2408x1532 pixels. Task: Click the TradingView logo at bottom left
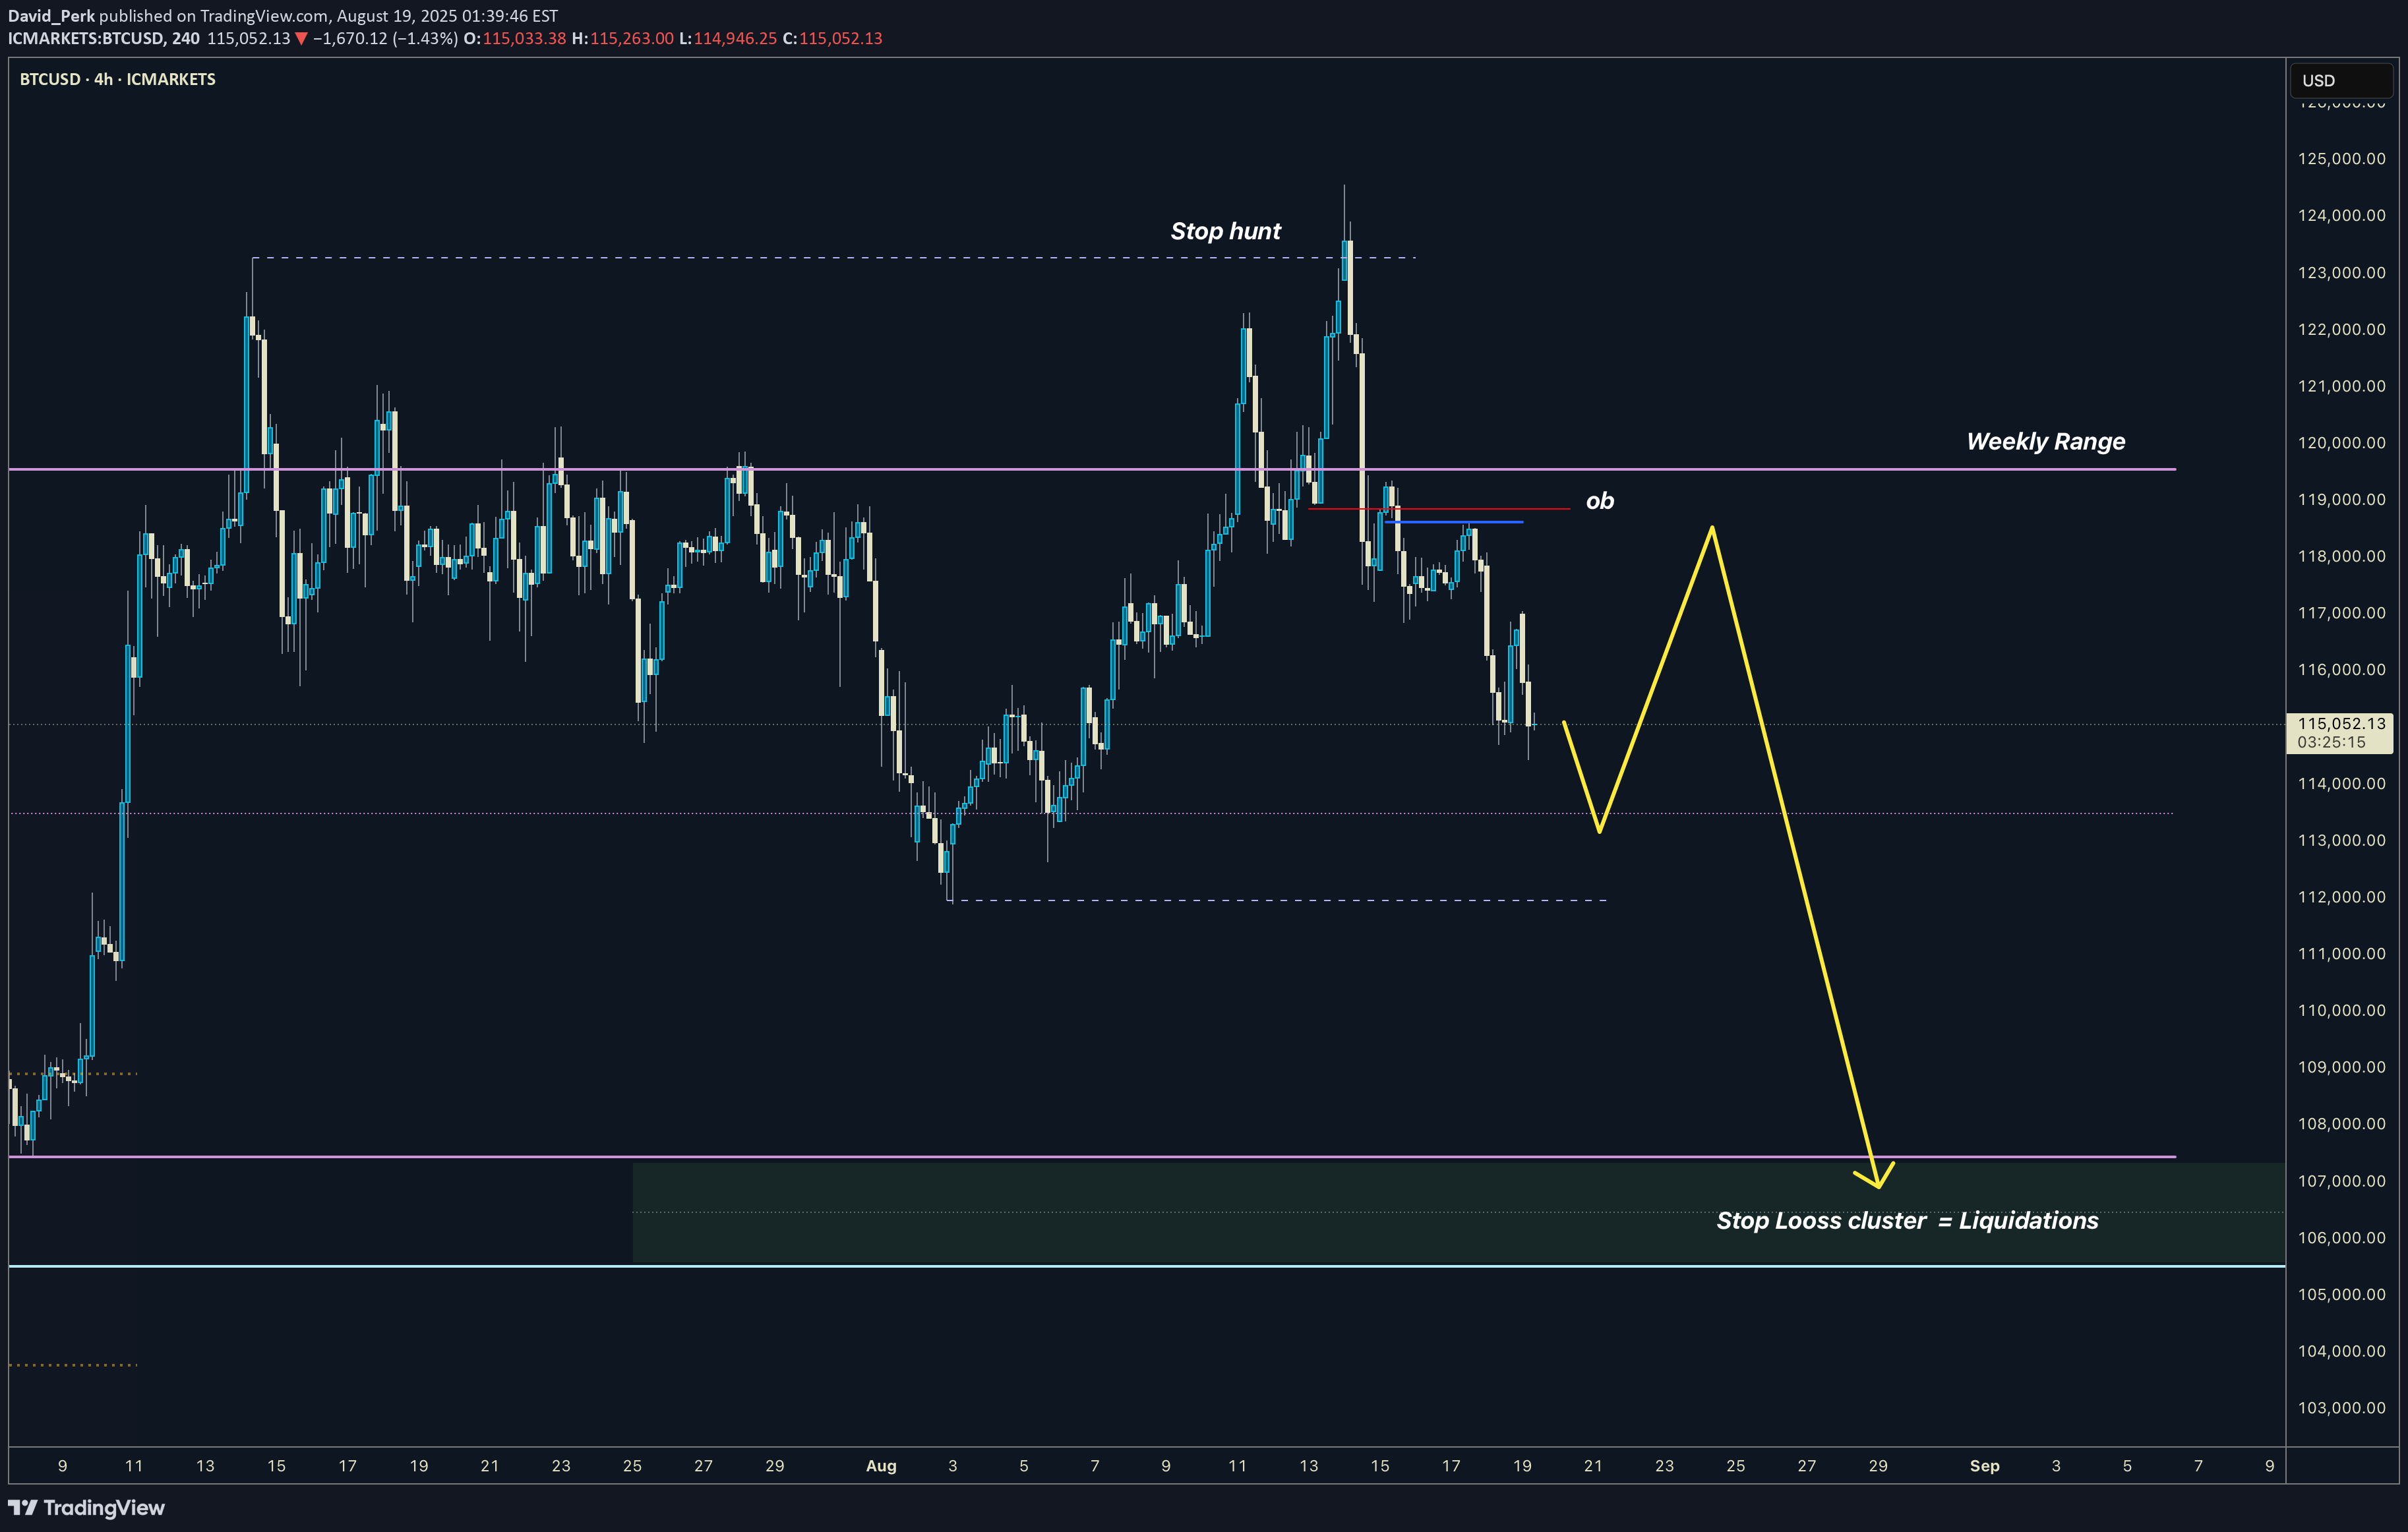click(x=86, y=1507)
